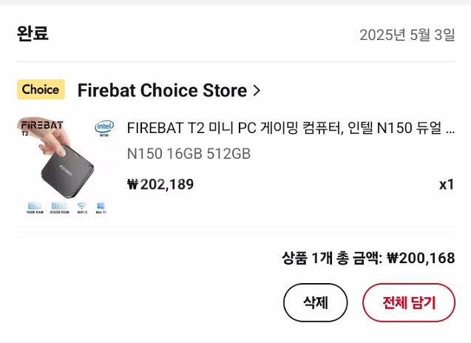Expand the store chevron arrow
This screenshot has width=471, height=343.
(257, 91)
